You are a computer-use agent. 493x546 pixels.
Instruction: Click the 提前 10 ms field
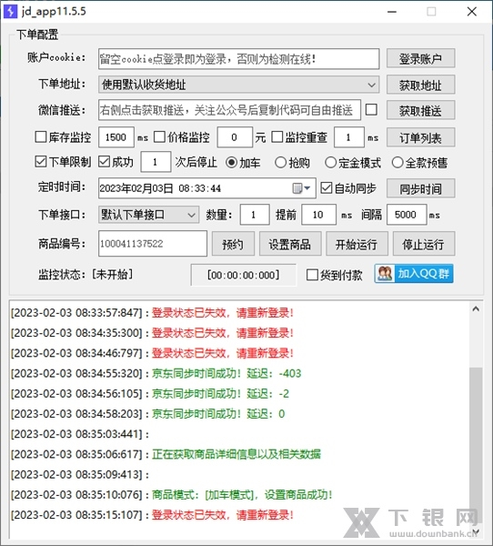point(319,215)
